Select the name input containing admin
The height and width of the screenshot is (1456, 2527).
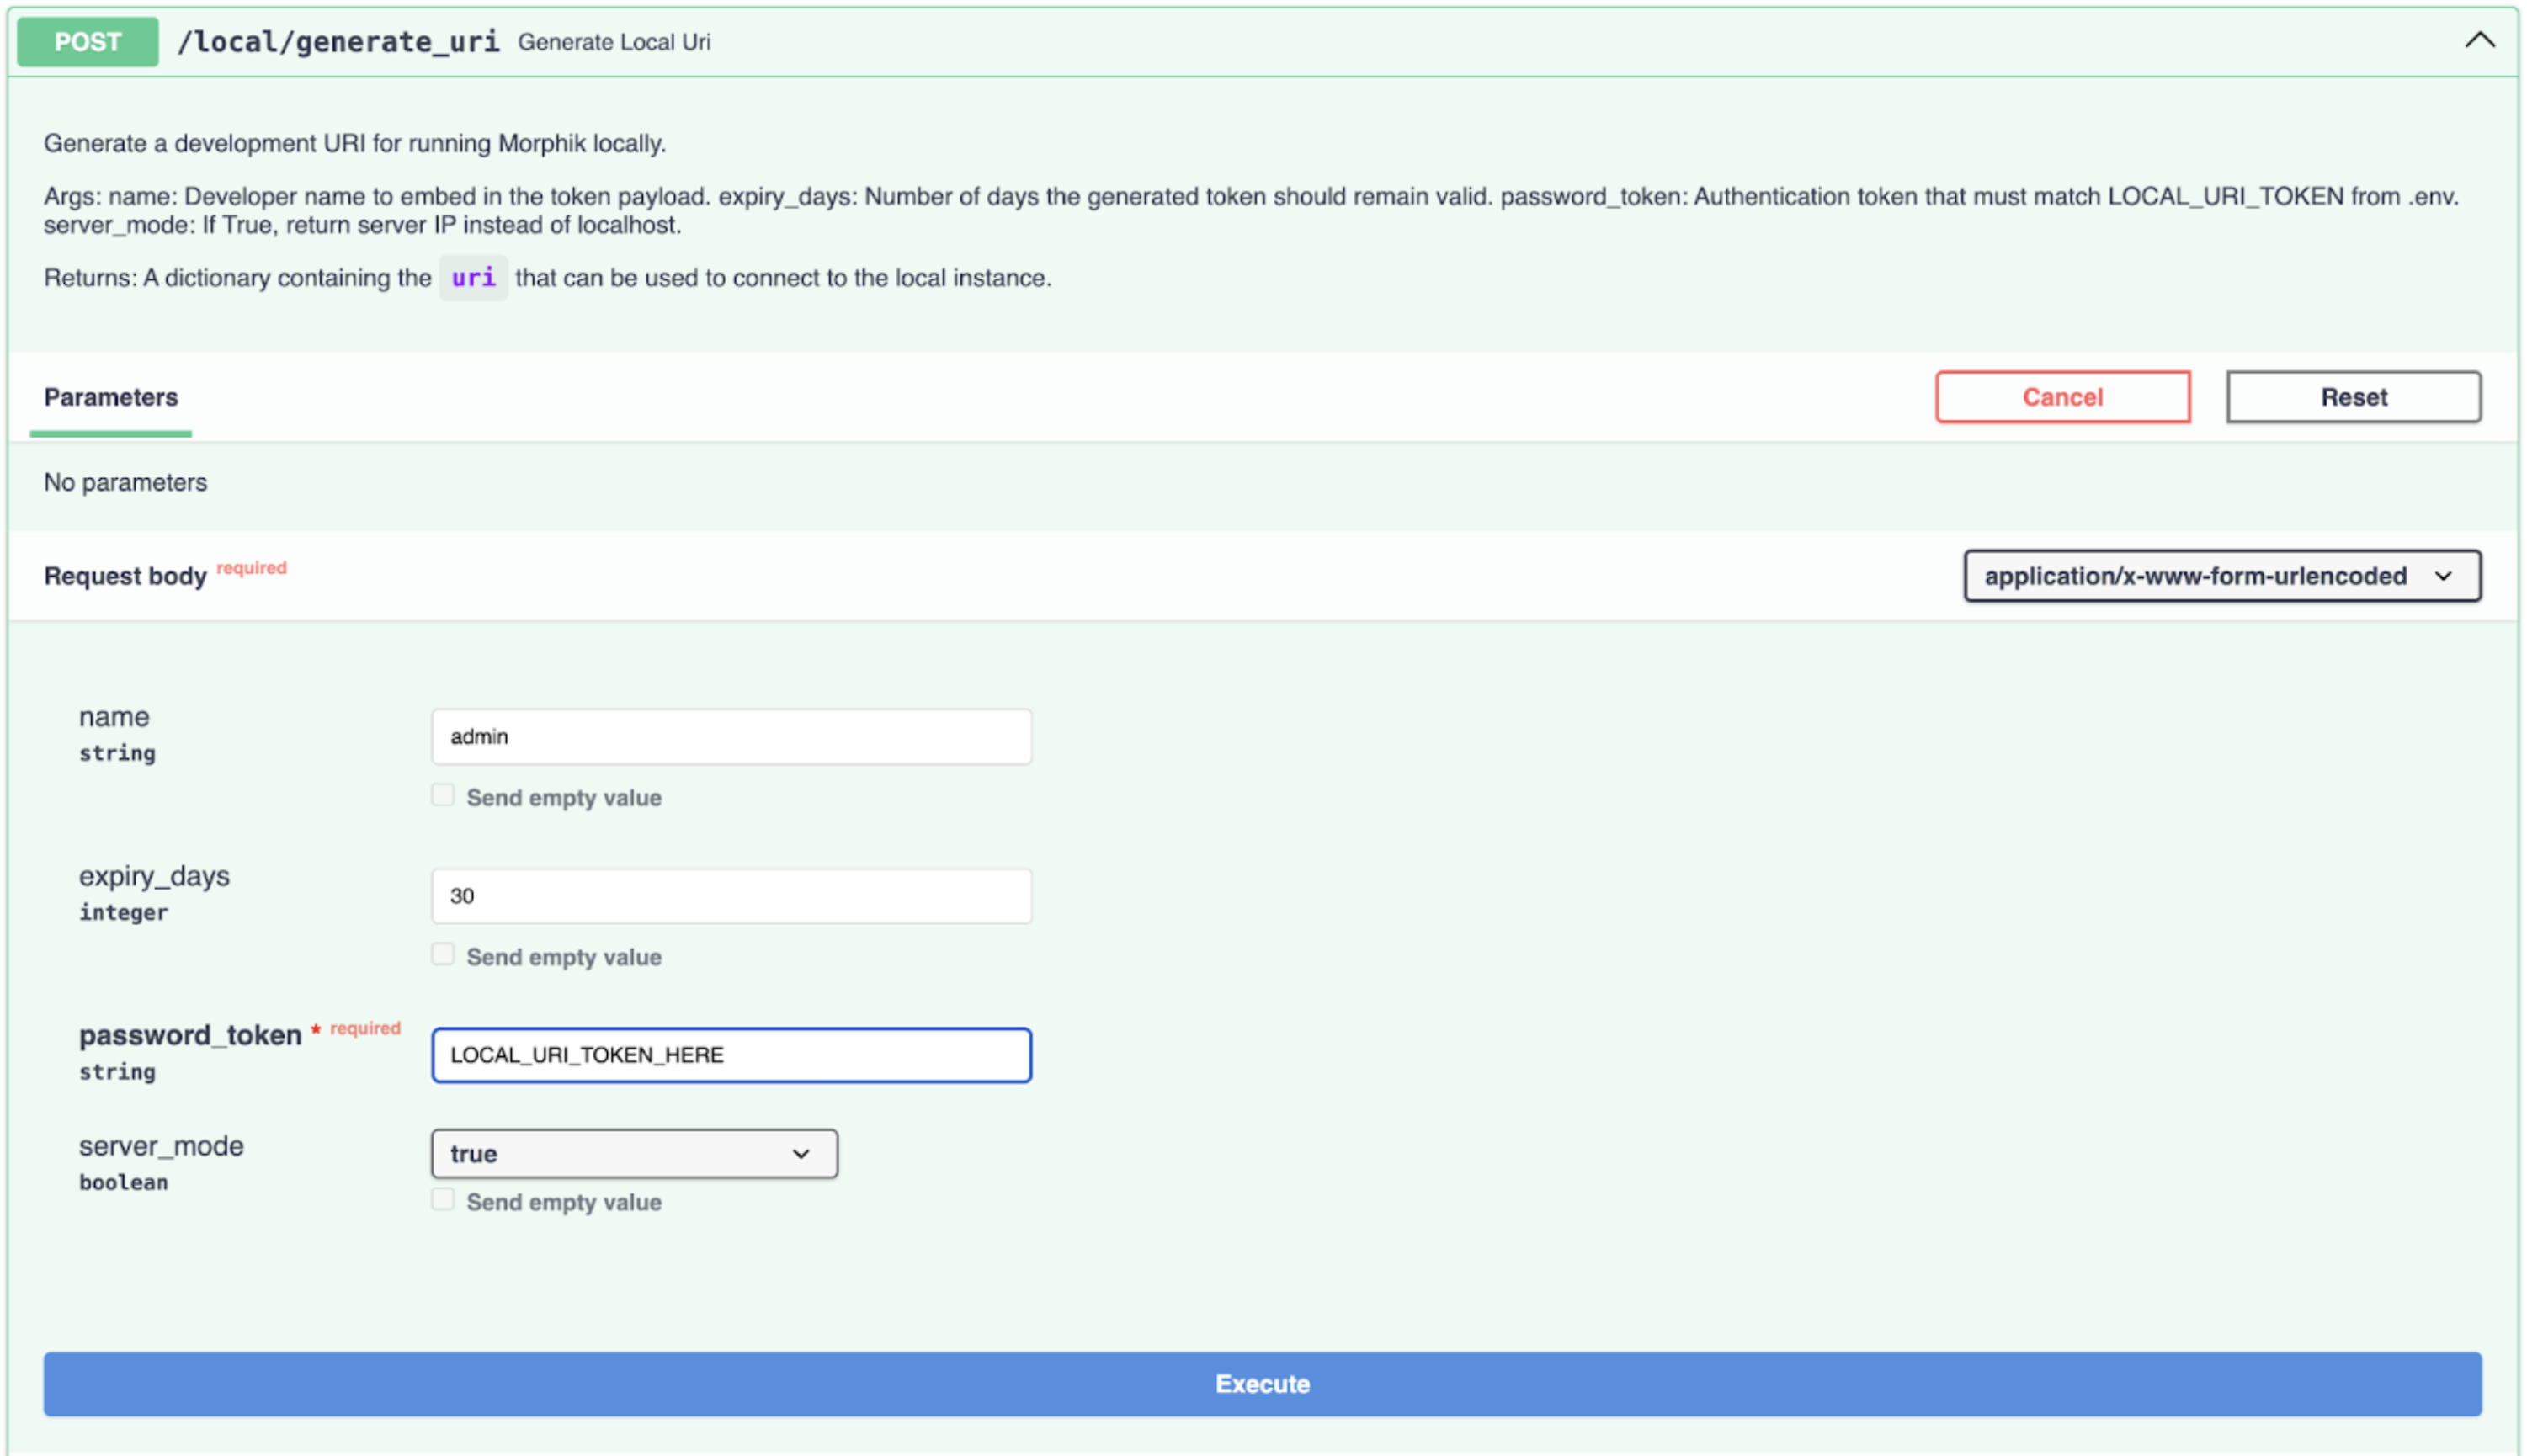coord(731,736)
